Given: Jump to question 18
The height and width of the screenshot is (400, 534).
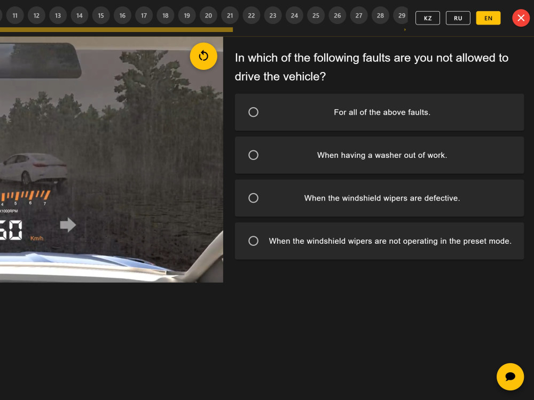Looking at the screenshot, I should tap(165, 15).
